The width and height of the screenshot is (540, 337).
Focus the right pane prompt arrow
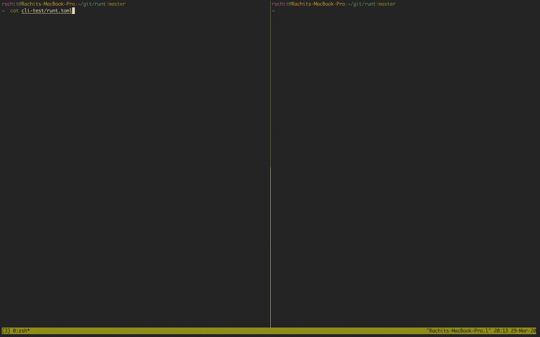tap(273, 11)
